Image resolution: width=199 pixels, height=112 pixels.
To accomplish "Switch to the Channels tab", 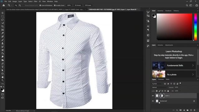I will pos(161,79).
